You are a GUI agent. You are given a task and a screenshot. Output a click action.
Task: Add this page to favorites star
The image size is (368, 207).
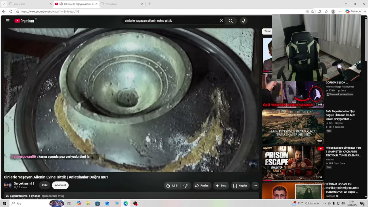[x=313, y=11]
